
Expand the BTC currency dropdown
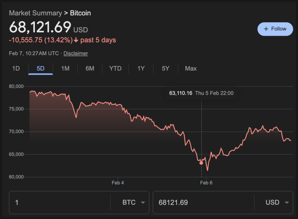pos(134,203)
